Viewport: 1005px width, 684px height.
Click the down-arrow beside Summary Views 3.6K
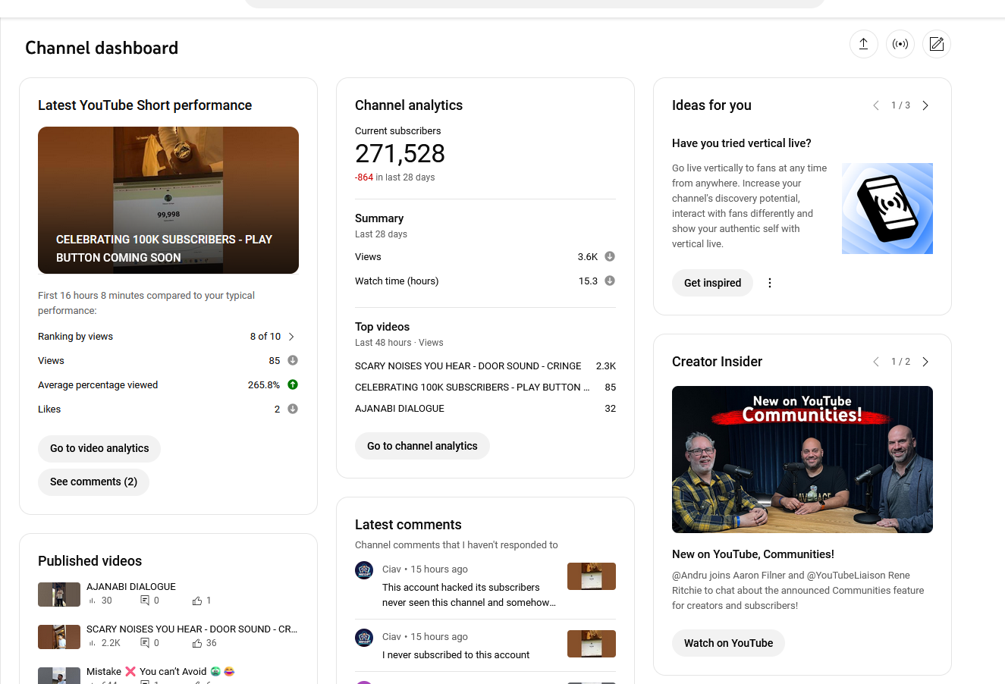click(610, 257)
